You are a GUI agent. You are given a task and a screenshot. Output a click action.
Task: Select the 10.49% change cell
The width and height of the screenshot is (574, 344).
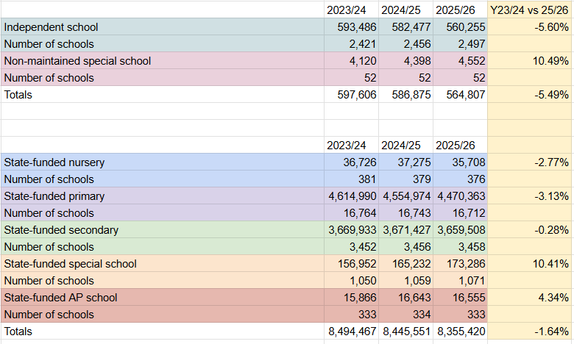point(531,61)
